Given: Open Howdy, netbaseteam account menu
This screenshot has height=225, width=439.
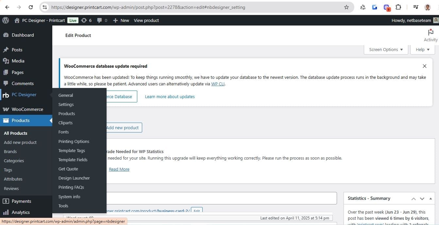Looking at the screenshot, I should click(414, 20).
